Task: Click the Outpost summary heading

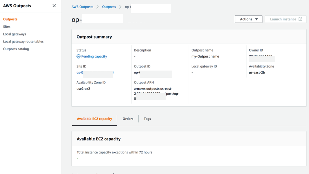Action: pyautogui.click(x=94, y=37)
